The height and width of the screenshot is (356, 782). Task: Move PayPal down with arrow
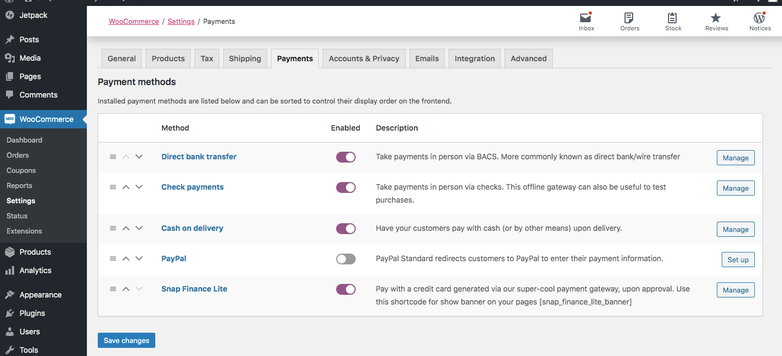139,258
